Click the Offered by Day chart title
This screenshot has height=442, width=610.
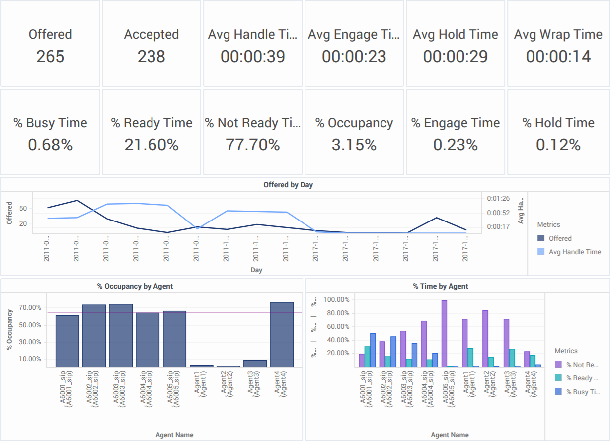(x=288, y=185)
